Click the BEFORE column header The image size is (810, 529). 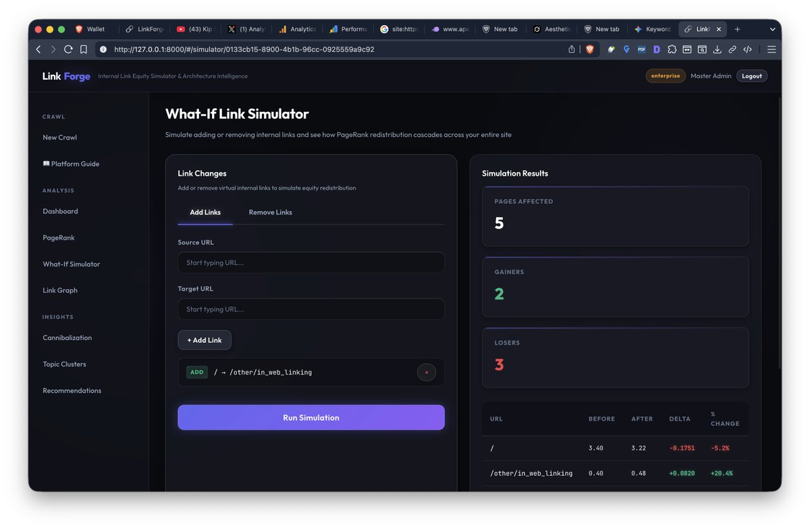[601, 419]
